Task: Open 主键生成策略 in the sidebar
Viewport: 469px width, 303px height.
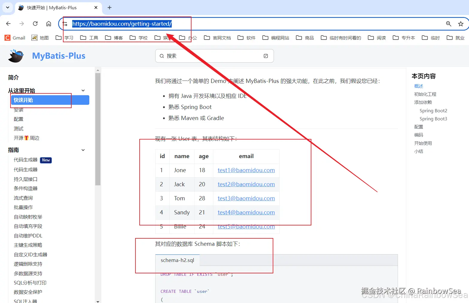Action: (x=28, y=245)
